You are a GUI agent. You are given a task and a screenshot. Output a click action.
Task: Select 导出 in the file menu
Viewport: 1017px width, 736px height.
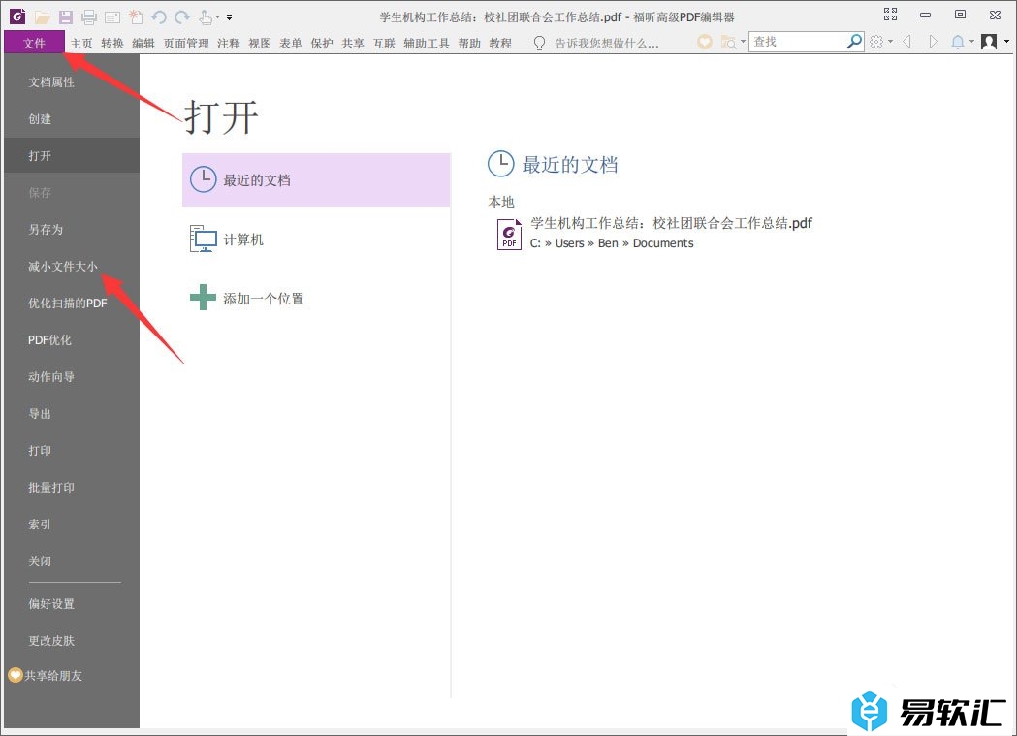click(72, 414)
